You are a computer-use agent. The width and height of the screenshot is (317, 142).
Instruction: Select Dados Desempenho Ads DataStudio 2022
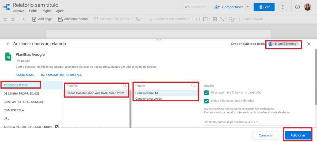[x=96, y=93]
